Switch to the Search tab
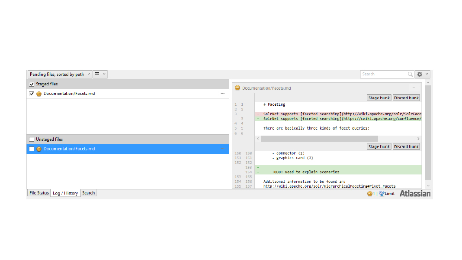This screenshot has height=260, width=462. (x=88, y=193)
